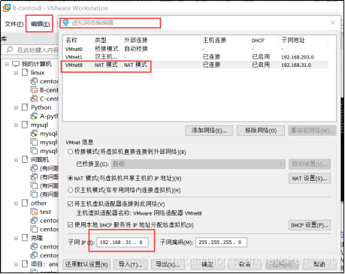
Task: Click the 添加网络(E)... button
Action: click(x=209, y=131)
